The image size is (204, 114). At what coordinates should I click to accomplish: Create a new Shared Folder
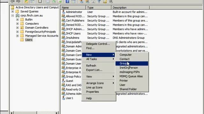(132, 89)
